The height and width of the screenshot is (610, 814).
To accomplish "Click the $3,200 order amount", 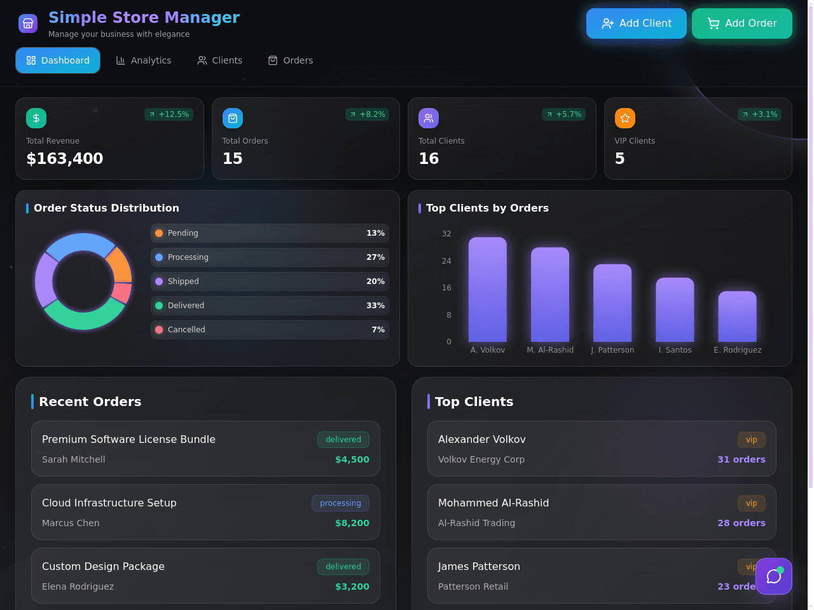I will coord(352,586).
